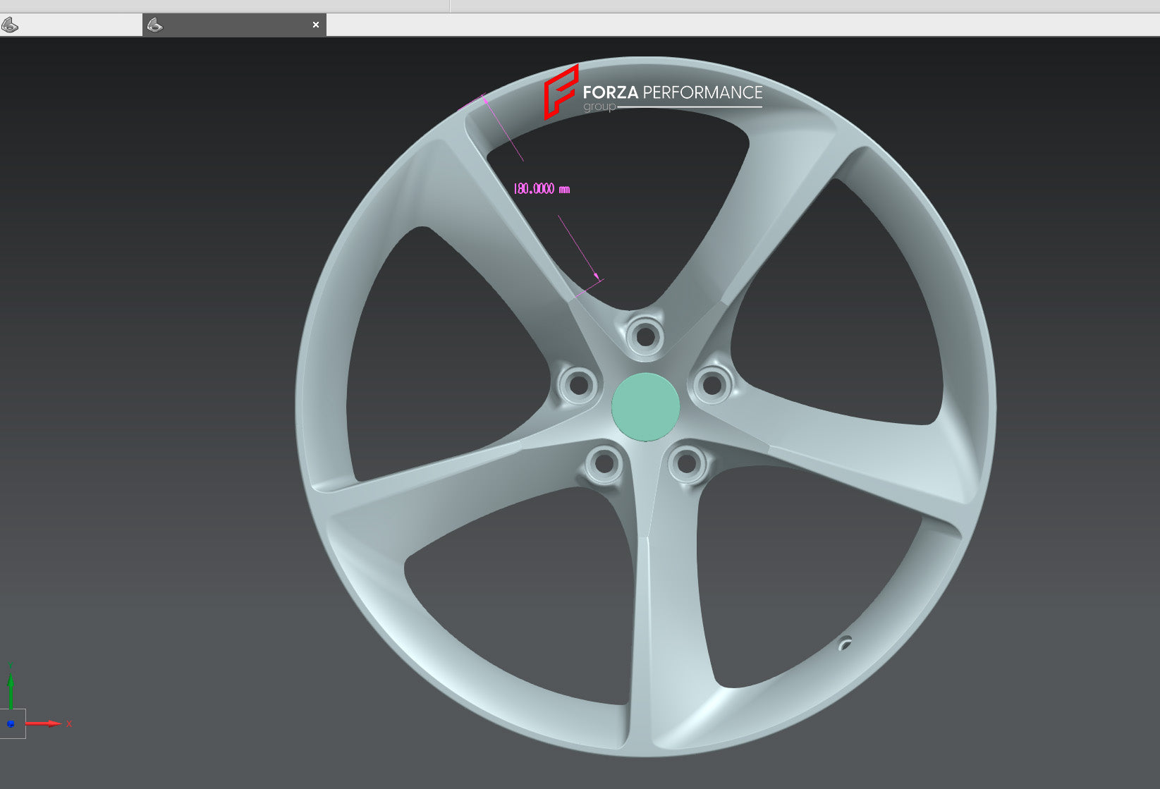Click the red Forza F logo
Image resolution: width=1160 pixels, height=789 pixels.
coord(561,92)
